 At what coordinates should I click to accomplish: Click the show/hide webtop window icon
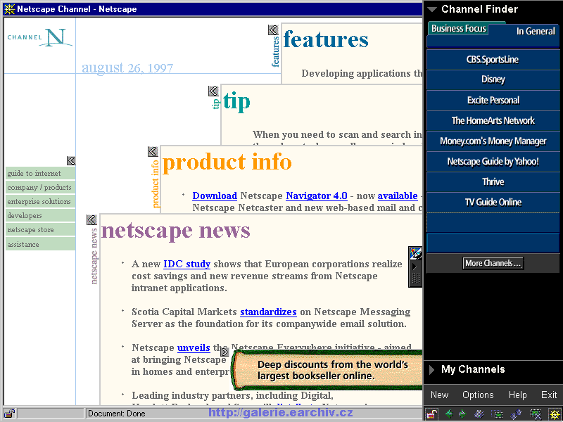[498, 414]
